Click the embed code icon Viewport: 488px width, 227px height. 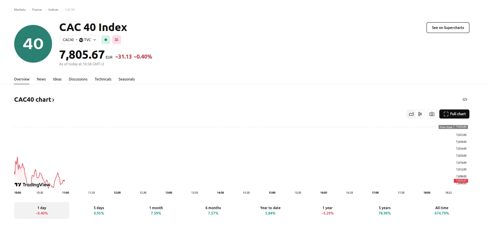(465, 99)
